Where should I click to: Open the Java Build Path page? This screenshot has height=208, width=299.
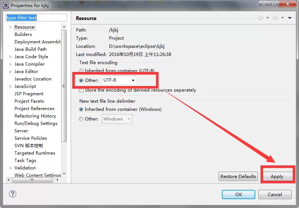pos(30,49)
